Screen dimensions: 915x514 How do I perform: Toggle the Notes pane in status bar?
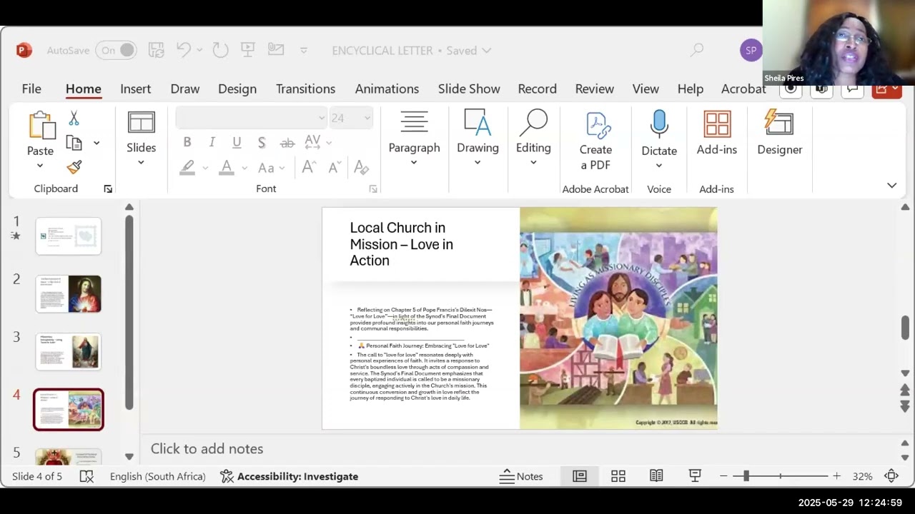click(x=521, y=476)
